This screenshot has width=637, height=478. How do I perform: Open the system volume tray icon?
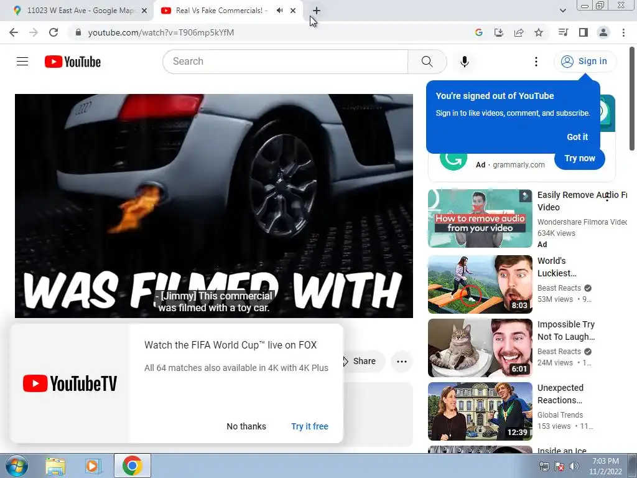click(x=574, y=466)
